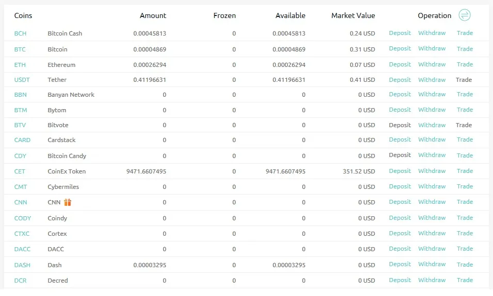The height and width of the screenshot is (296, 493).
Task: Click Trade in the Tether row
Action: (464, 80)
